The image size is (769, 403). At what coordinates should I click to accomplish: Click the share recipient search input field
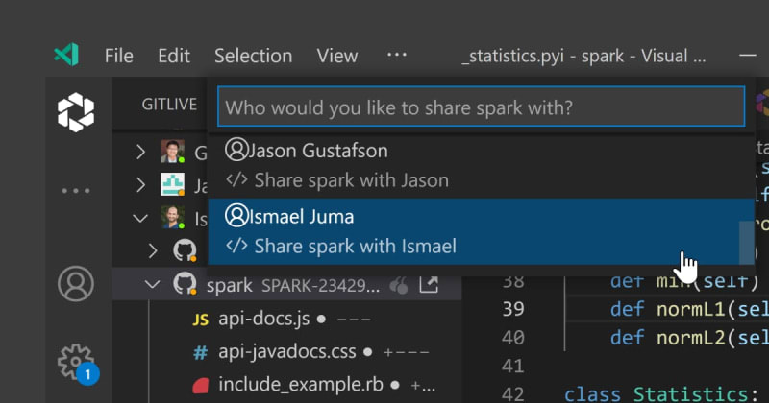pos(481,107)
